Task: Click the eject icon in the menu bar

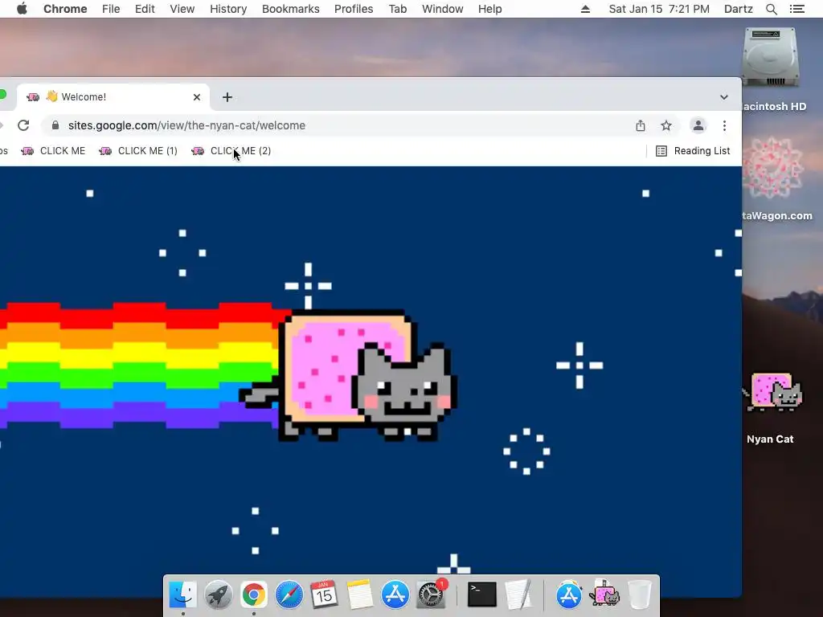Action: 586,9
